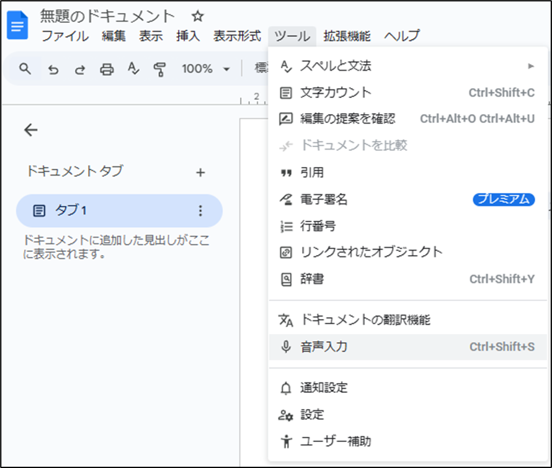Choose 文字カウント from the menu
Viewport: 552px width, 468px height.
pyautogui.click(x=407, y=92)
